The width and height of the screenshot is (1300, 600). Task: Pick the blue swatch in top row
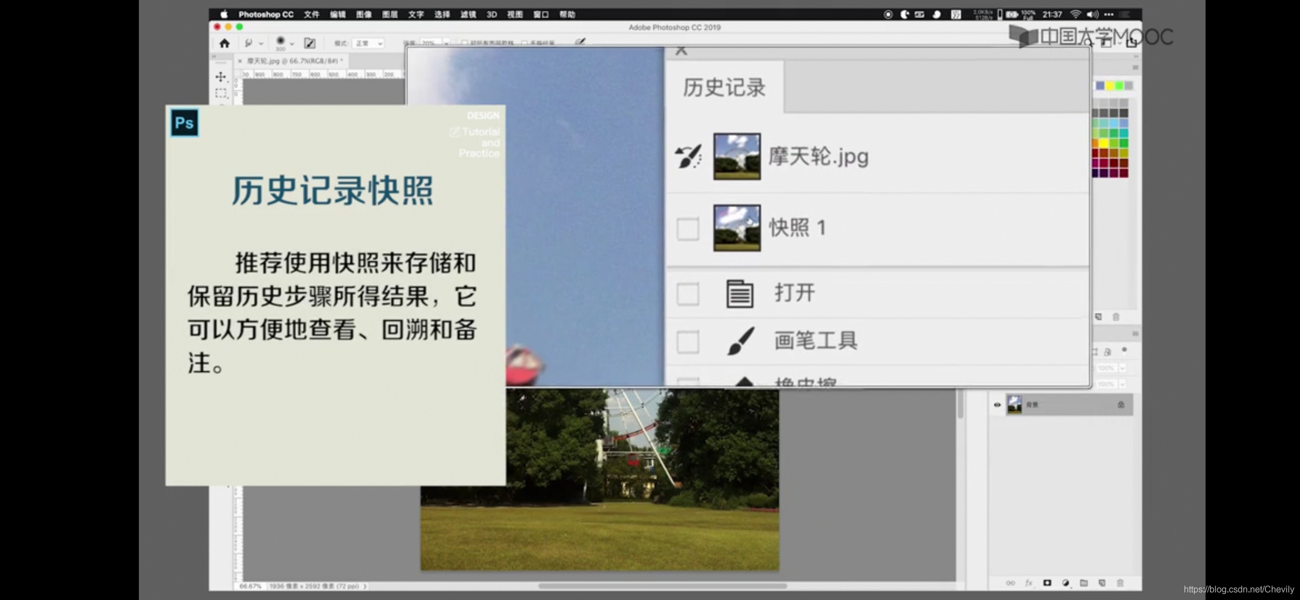coord(1100,86)
